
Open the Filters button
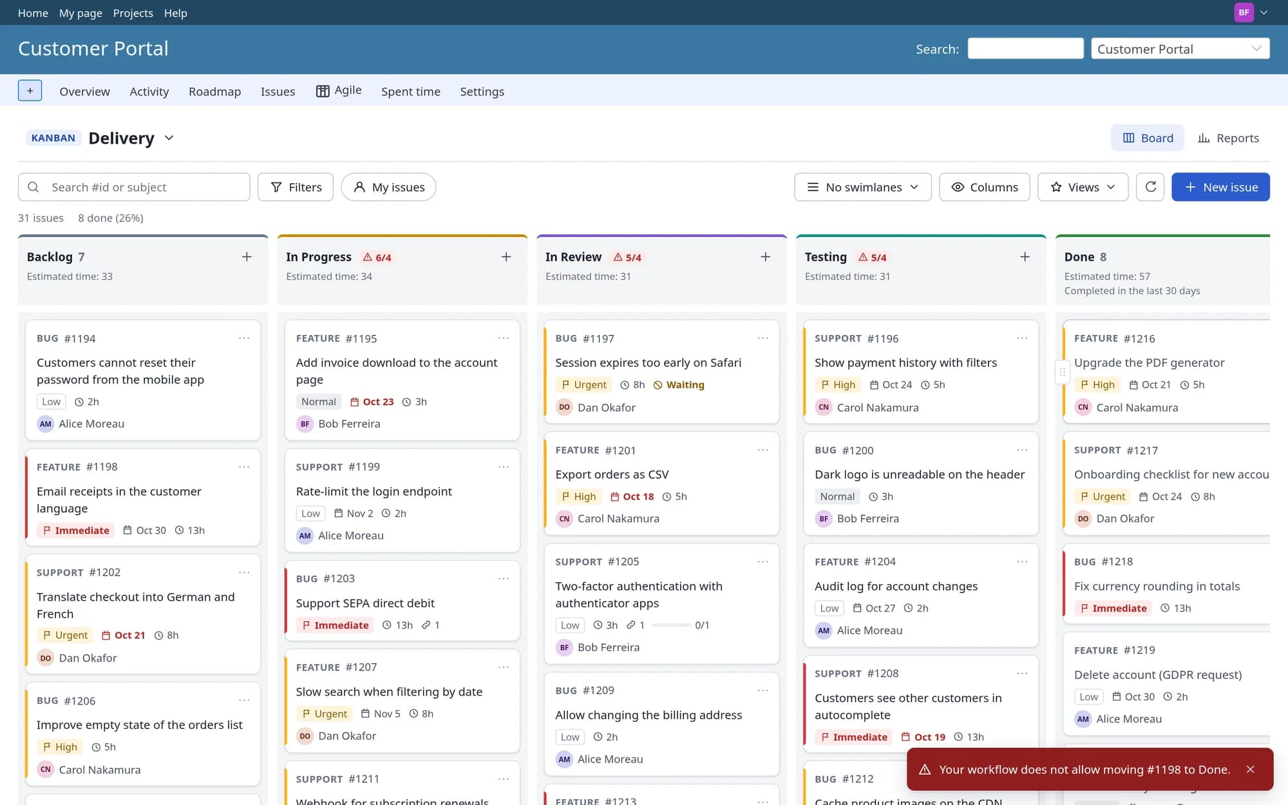(296, 187)
